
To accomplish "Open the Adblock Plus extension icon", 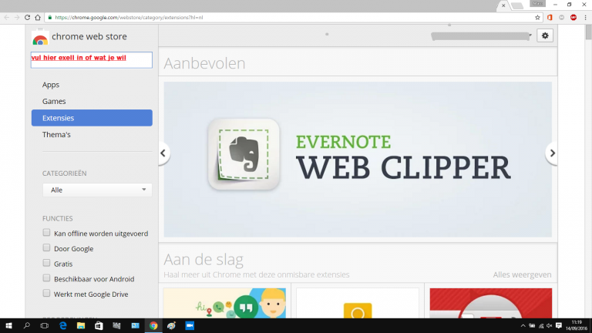I will click(573, 18).
